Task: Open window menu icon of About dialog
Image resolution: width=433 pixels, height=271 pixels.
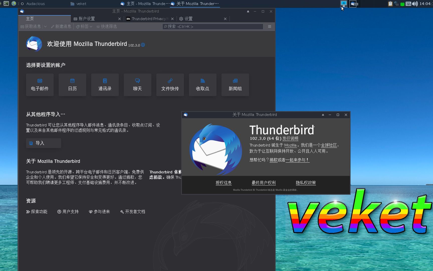Action: click(x=186, y=115)
